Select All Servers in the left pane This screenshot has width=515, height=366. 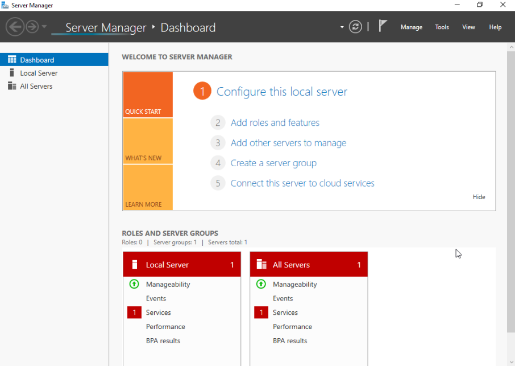tap(54, 86)
